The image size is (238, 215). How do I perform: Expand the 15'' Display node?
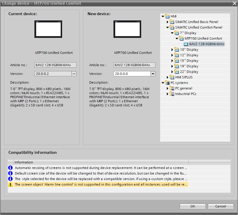(172, 61)
